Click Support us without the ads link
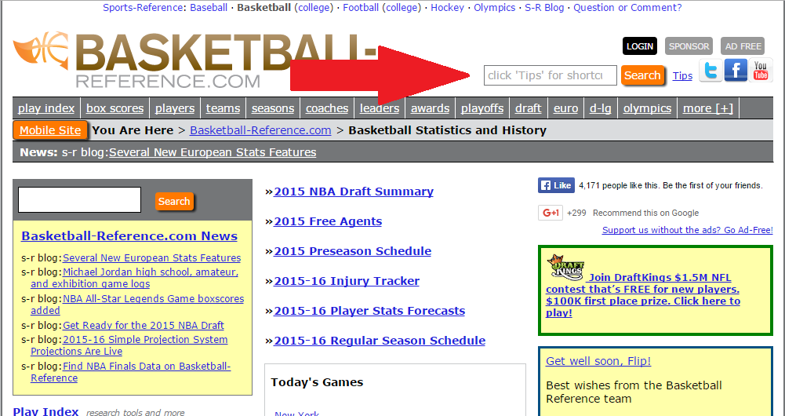The width and height of the screenshot is (785, 416). (x=688, y=229)
